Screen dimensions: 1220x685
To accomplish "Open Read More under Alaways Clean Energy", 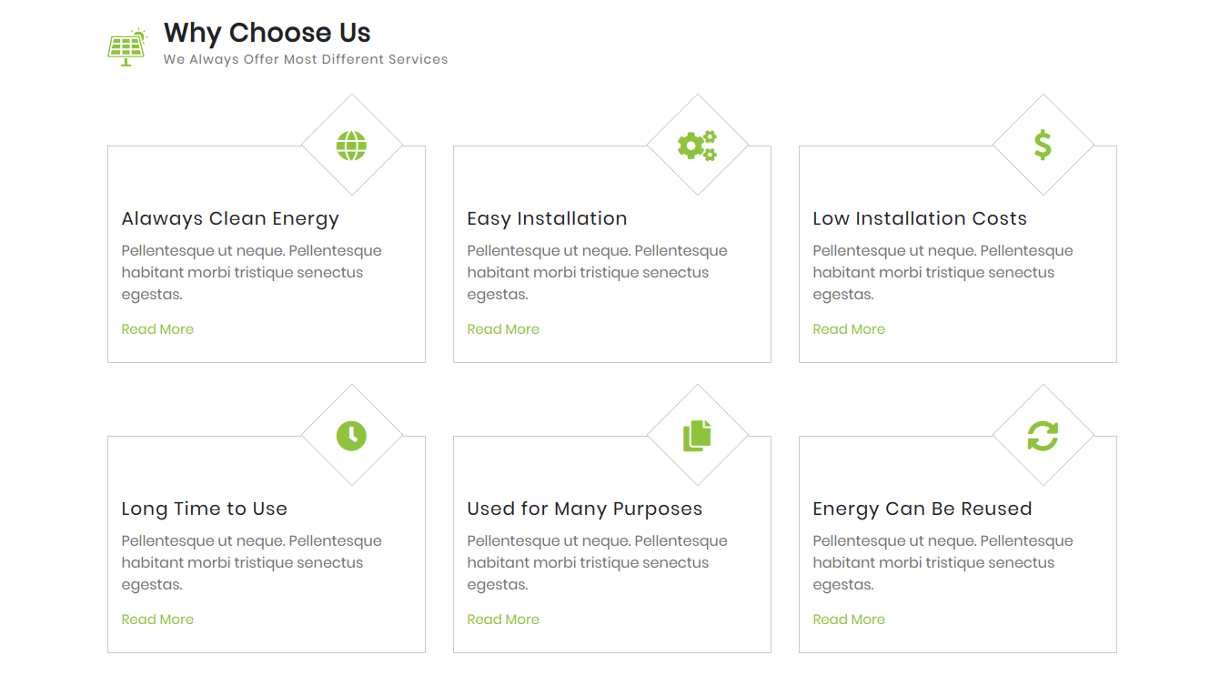I will (x=157, y=329).
